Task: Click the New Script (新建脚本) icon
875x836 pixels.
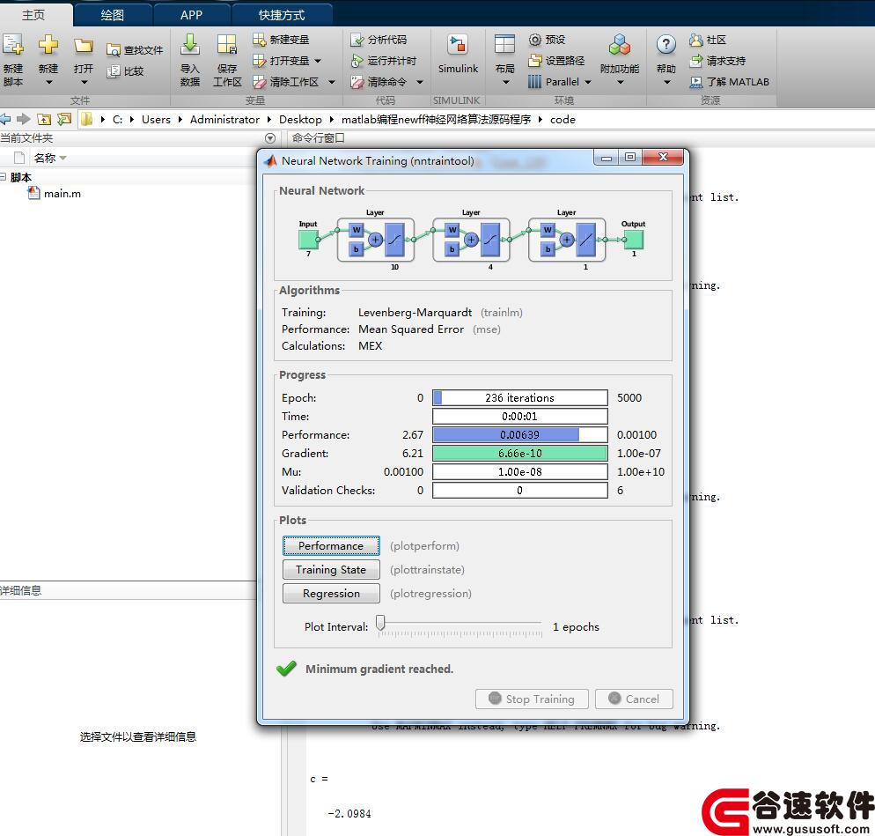Action: 12,45
